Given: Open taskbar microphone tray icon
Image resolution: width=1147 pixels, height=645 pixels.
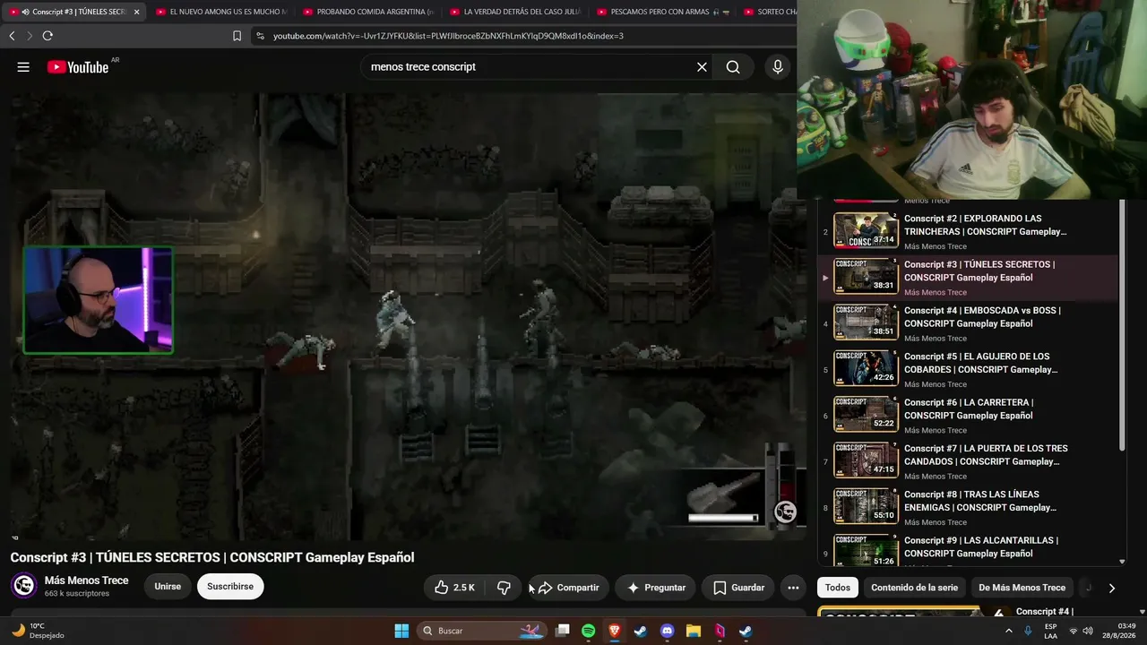Looking at the screenshot, I should point(1028,631).
